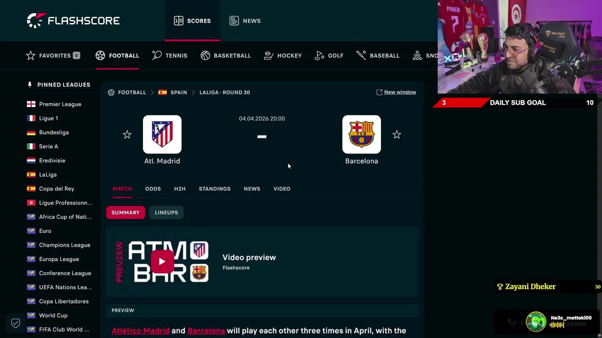Open pinned Copa del Rey
Image resolution: width=602 pixels, height=338 pixels.
[x=56, y=189]
